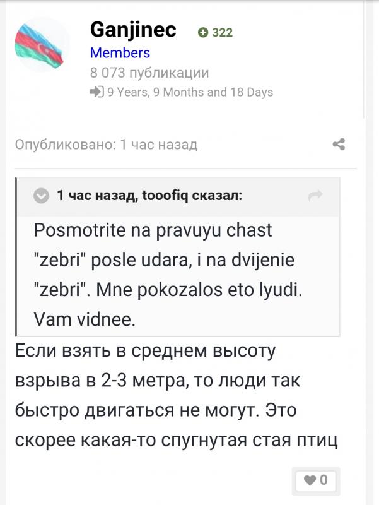This screenshot has height=505, width=379.
Task: Click the green plus reputation icon
Action: click(x=202, y=33)
